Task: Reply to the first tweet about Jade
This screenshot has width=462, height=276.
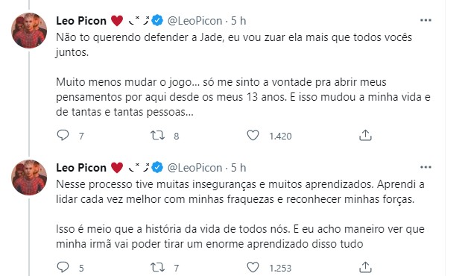Action: 63,135
